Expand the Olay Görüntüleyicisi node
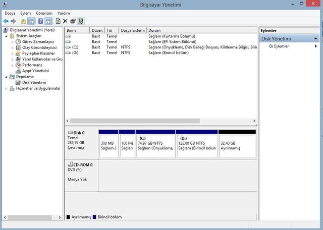This screenshot has height=230, width=323. (x=12, y=48)
